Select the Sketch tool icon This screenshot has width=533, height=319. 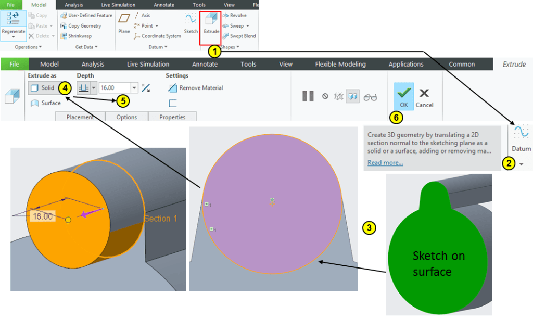(191, 23)
